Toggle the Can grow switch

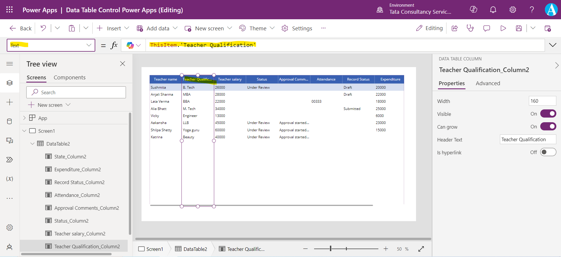(548, 127)
